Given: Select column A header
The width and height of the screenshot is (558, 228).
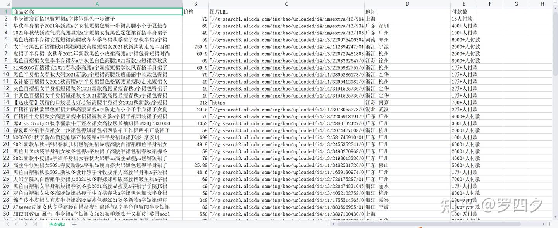Looking at the screenshot, I should pos(97,4).
